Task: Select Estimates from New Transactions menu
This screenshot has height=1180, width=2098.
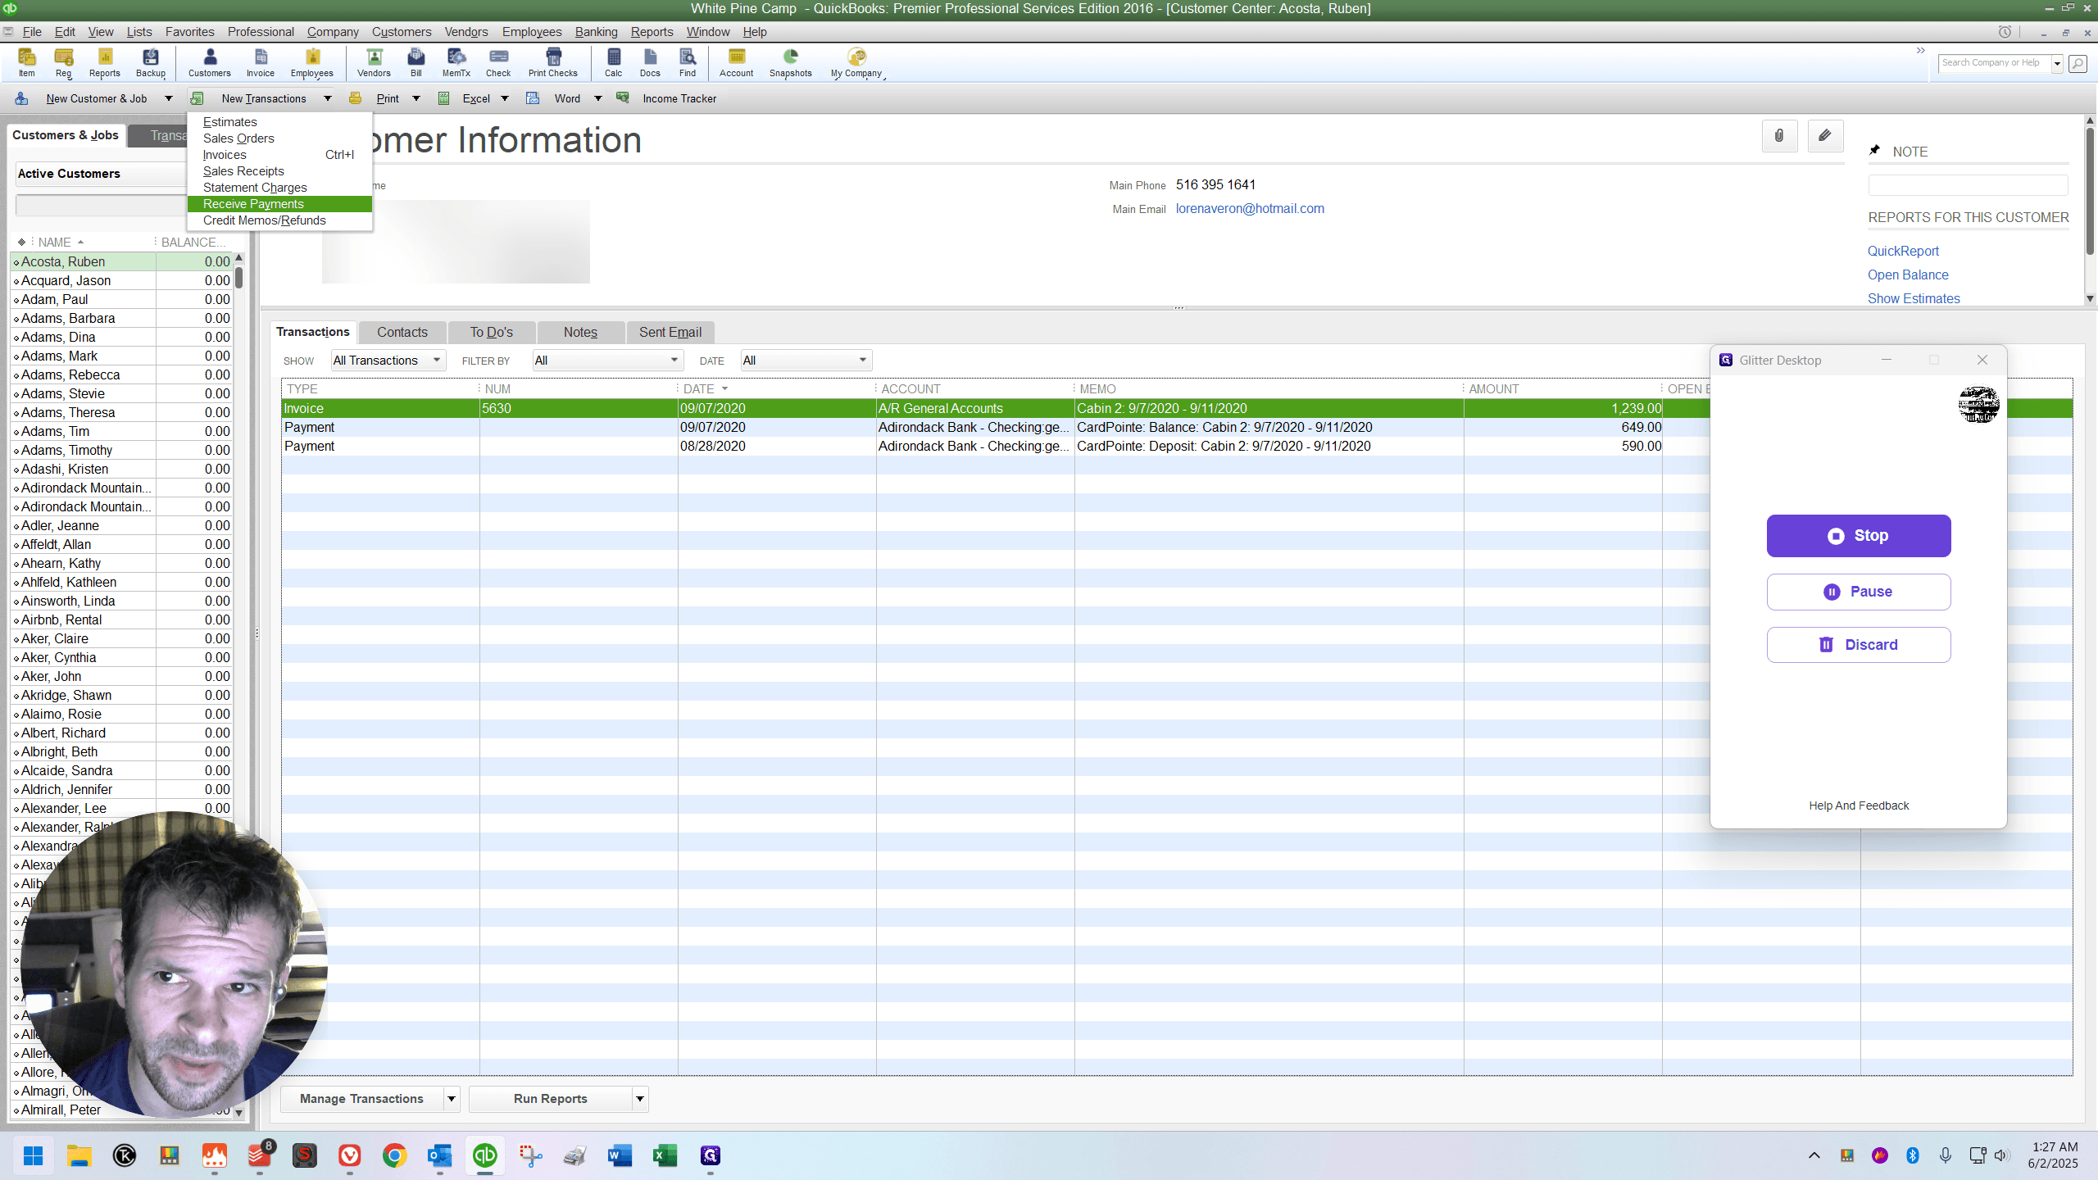Action: (279, 122)
